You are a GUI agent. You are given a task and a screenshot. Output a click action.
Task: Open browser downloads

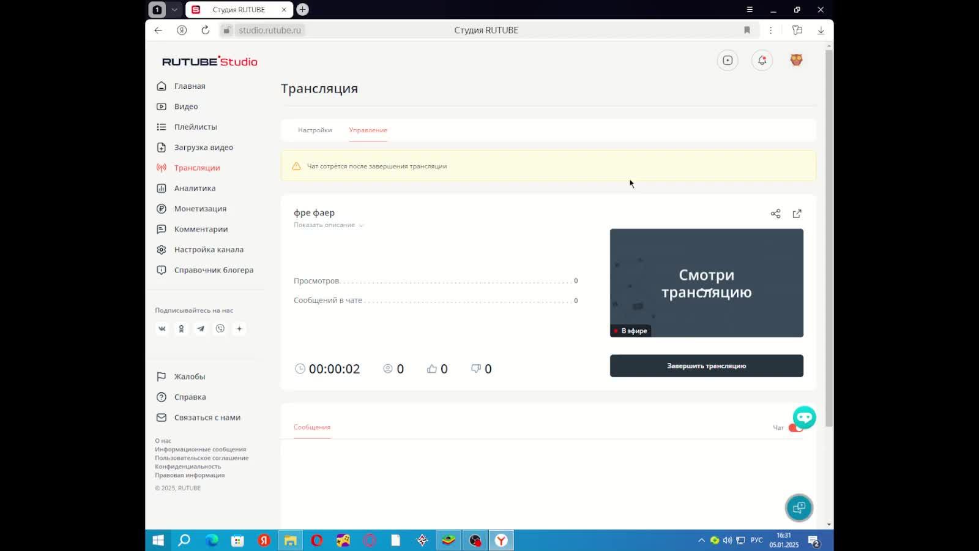point(821,30)
